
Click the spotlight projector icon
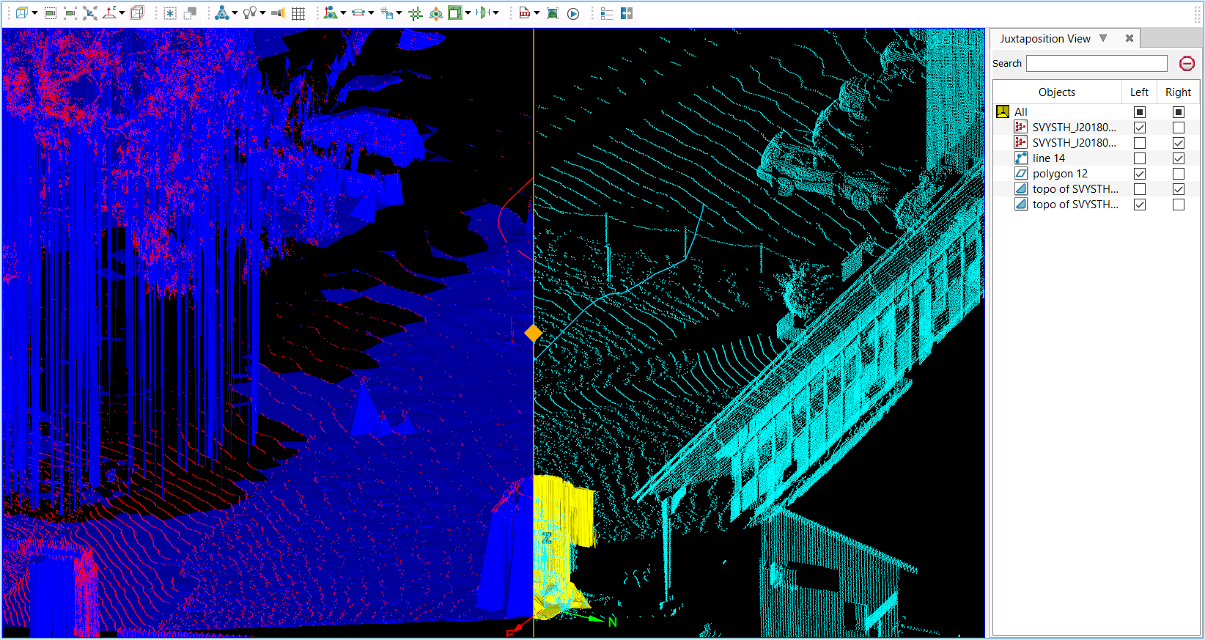click(279, 13)
